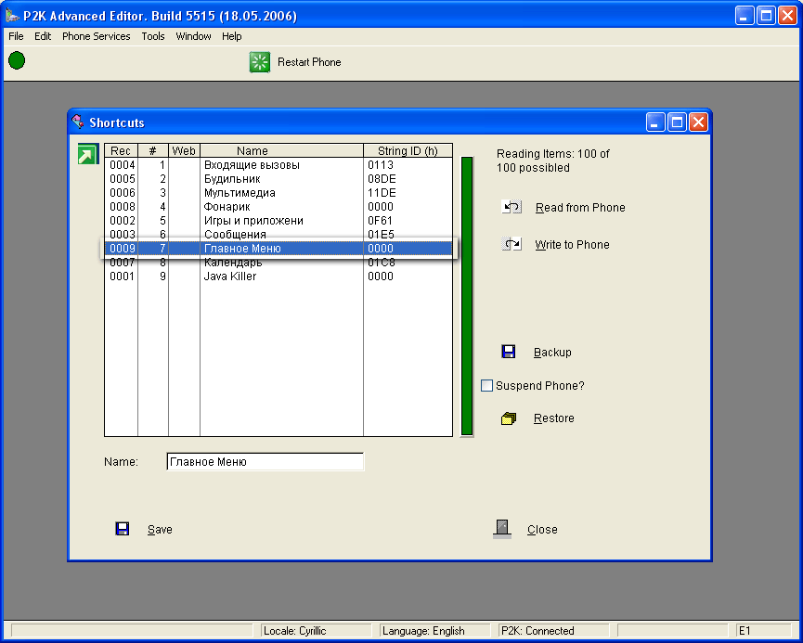The width and height of the screenshot is (803, 643).
Task: Minimize the Shortcuts child window
Action: pyautogui.click(x=655, y=122)
